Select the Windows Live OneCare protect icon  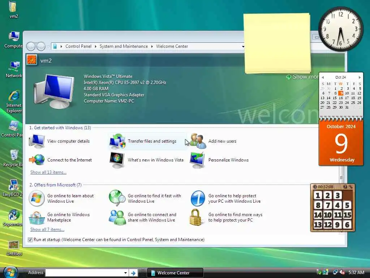point(198,198)
